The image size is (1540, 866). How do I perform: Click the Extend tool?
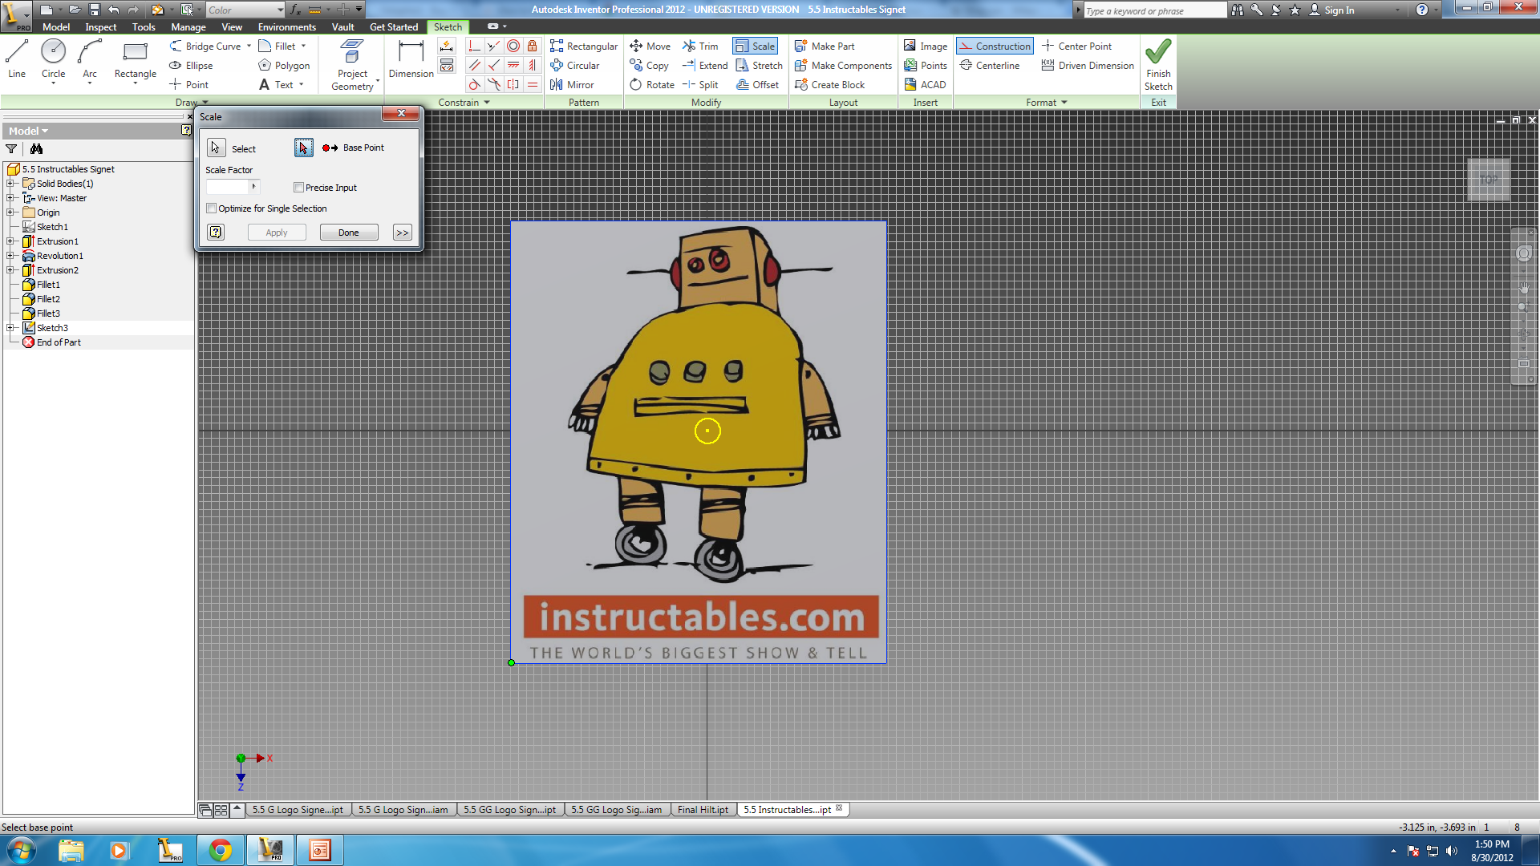click(x=705, y=66)
